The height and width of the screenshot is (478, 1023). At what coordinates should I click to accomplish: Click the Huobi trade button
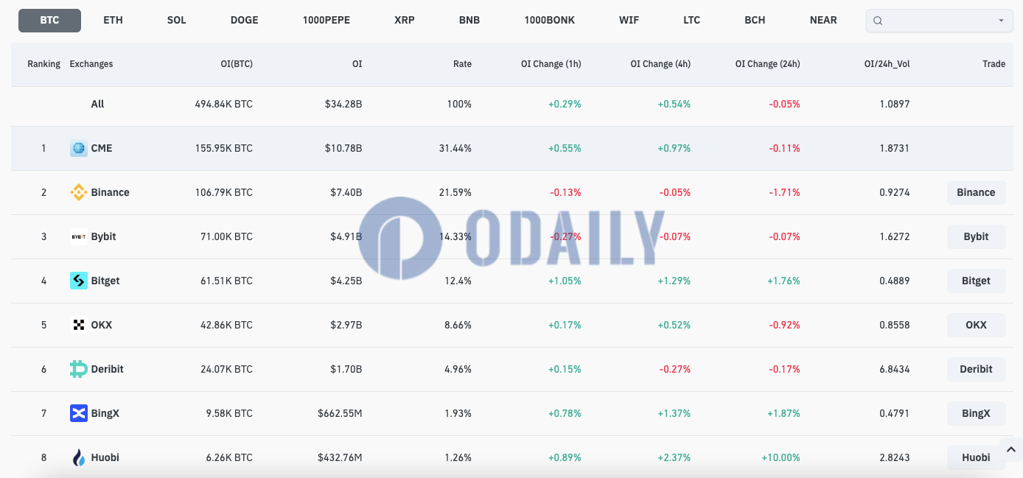(x=976, y=457)
